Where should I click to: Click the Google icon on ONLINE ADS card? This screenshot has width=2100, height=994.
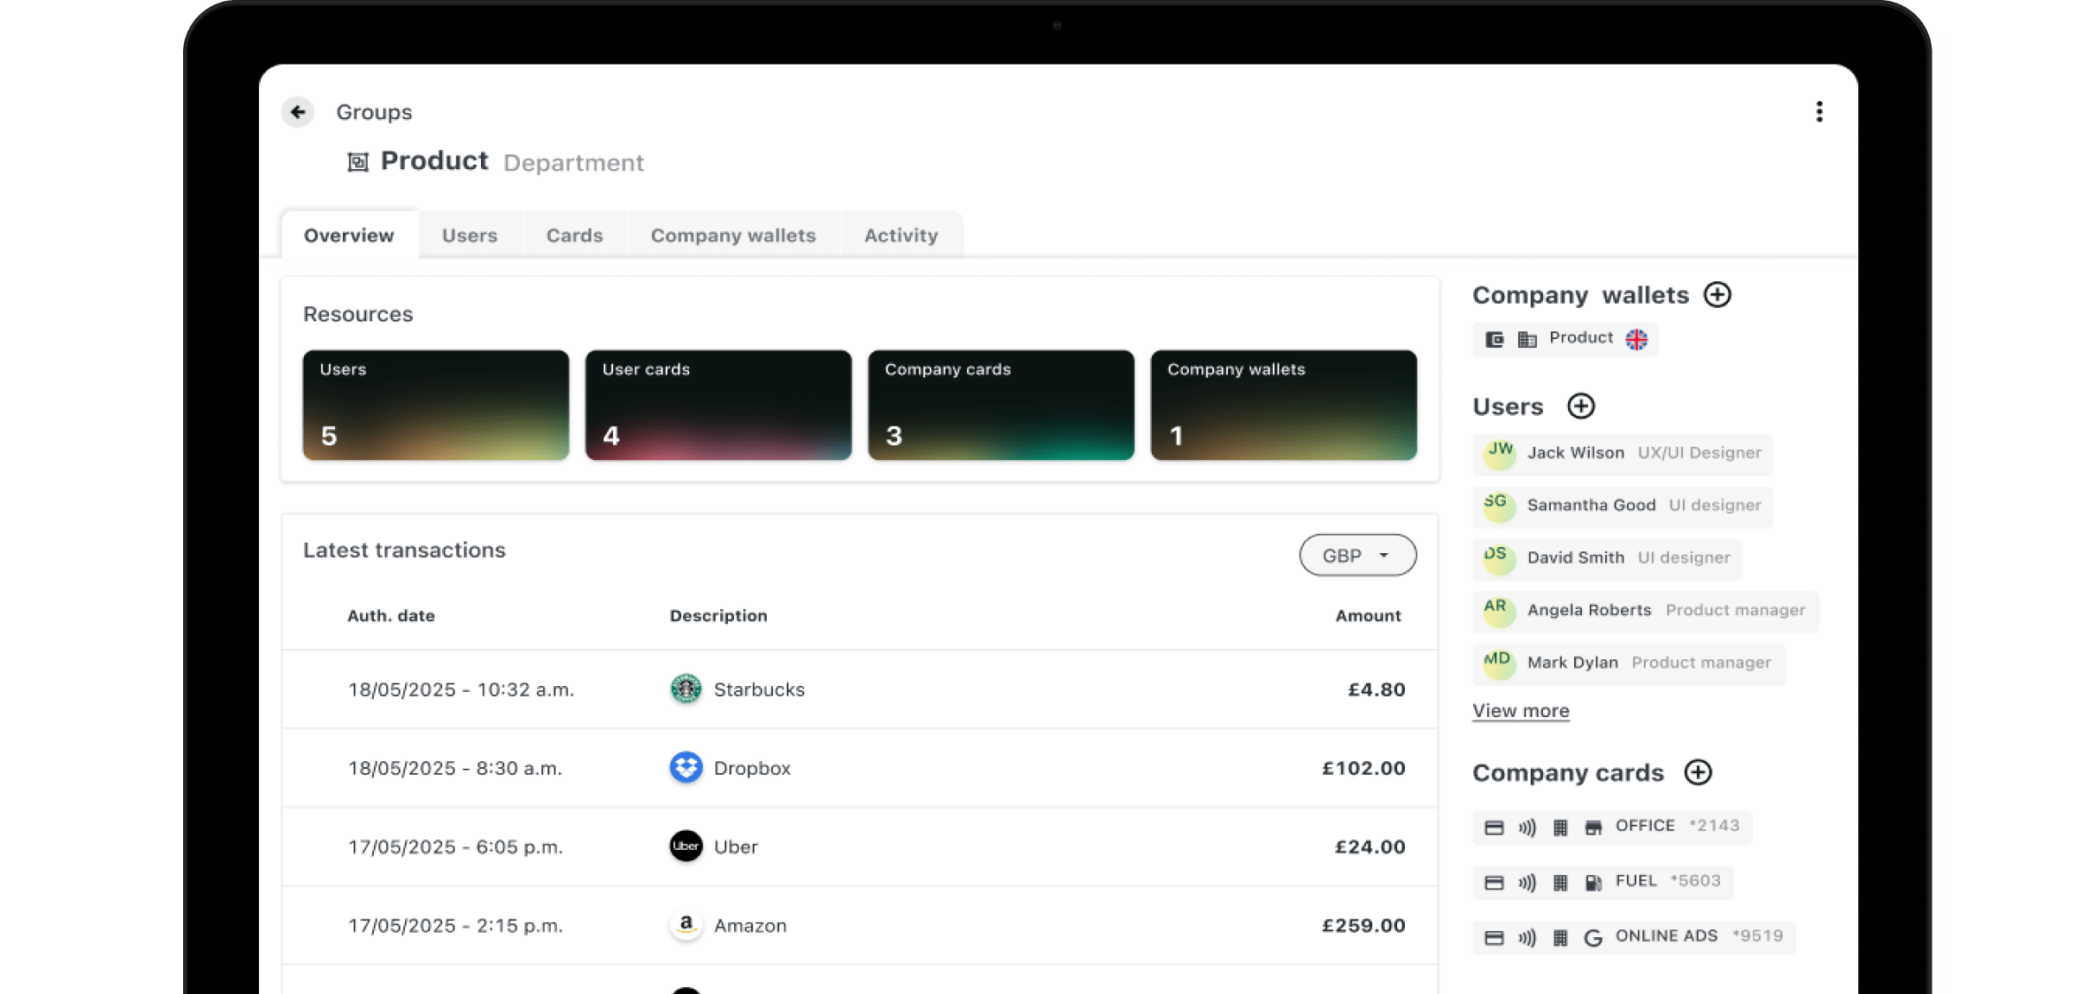(1593, 938)
